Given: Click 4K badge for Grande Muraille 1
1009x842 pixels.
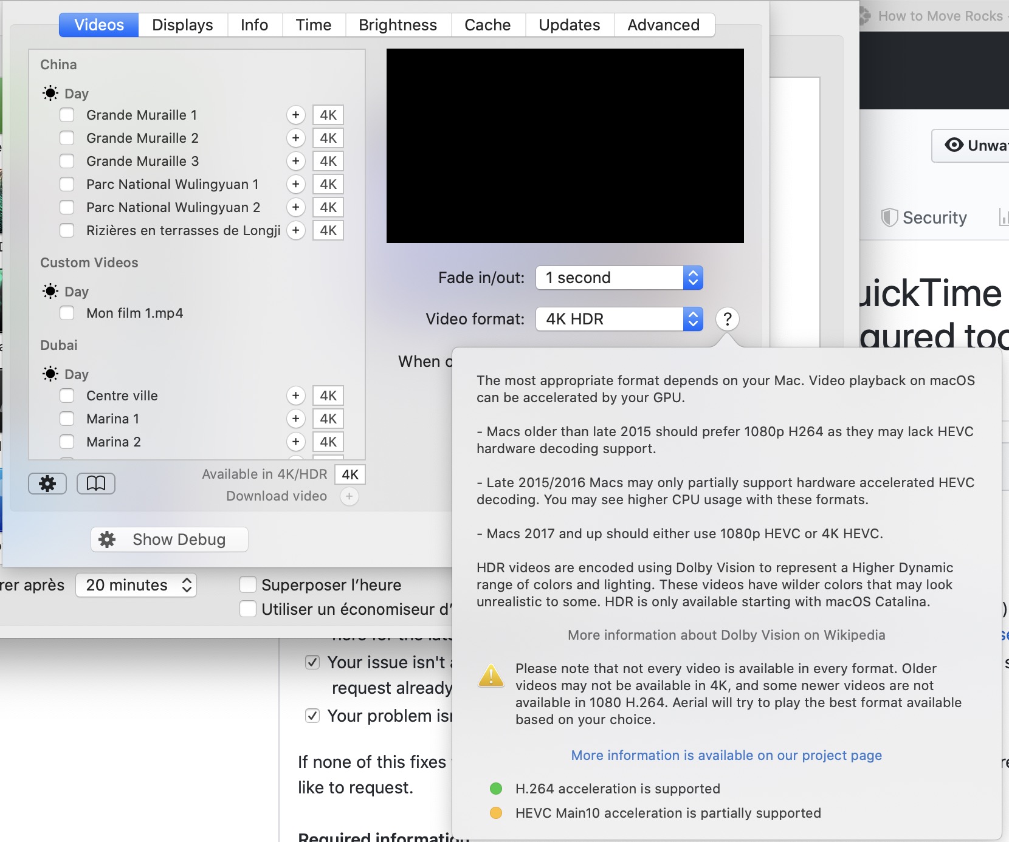Looking at the screenshot, I should 328,115.
